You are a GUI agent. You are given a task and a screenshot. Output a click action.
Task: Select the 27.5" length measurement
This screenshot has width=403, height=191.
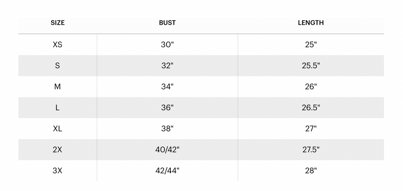pyautogui.click(x=311, y=150)
